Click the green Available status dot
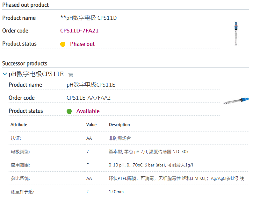 [69, 111]
